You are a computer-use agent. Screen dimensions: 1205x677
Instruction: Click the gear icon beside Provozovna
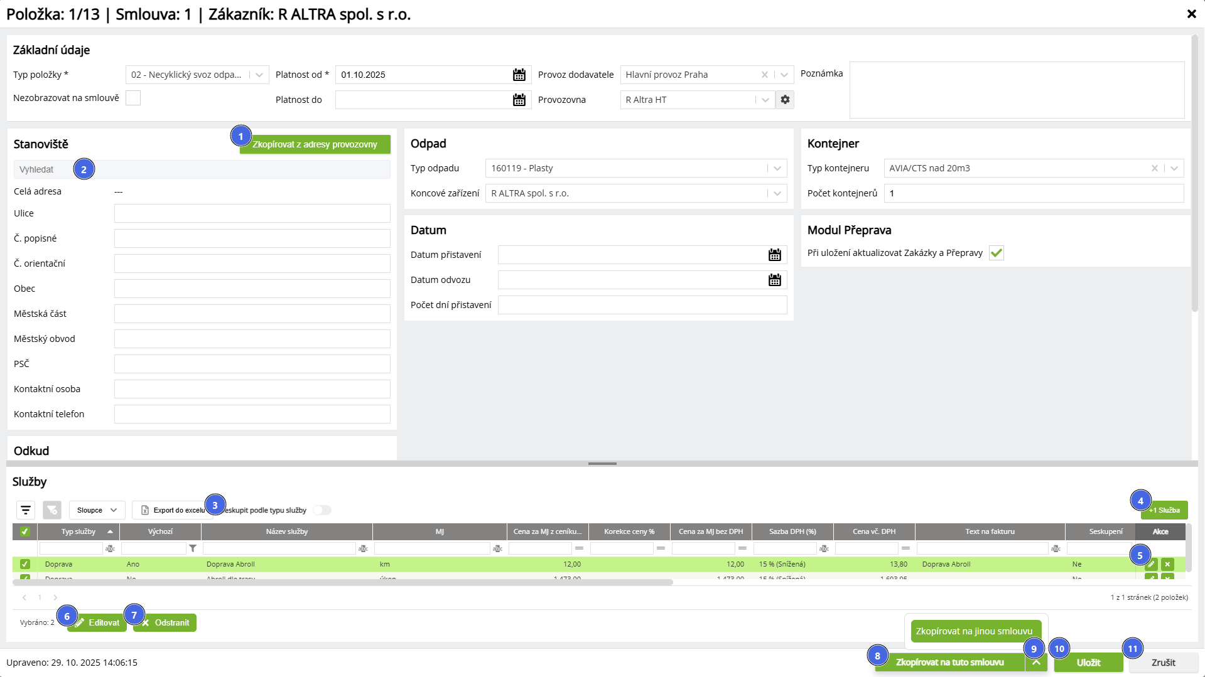pos(785,100)
